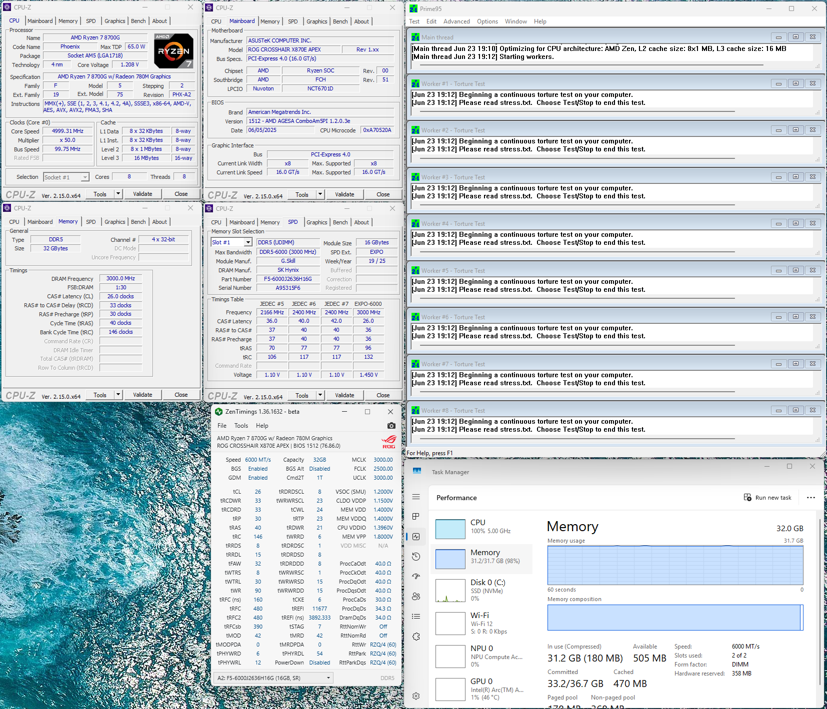Click Validate in CPU-Z CPU tab window
827x709 pixels.
click(142, 194)
